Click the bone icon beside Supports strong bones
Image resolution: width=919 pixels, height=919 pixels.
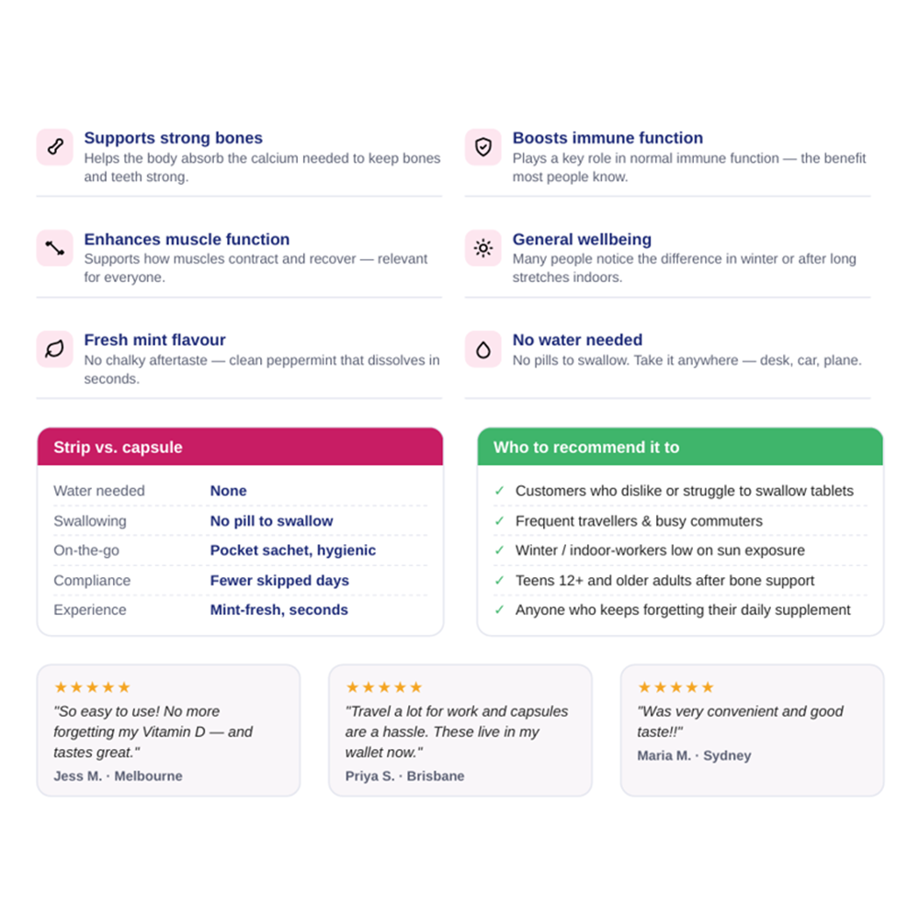tap(55, 147)
